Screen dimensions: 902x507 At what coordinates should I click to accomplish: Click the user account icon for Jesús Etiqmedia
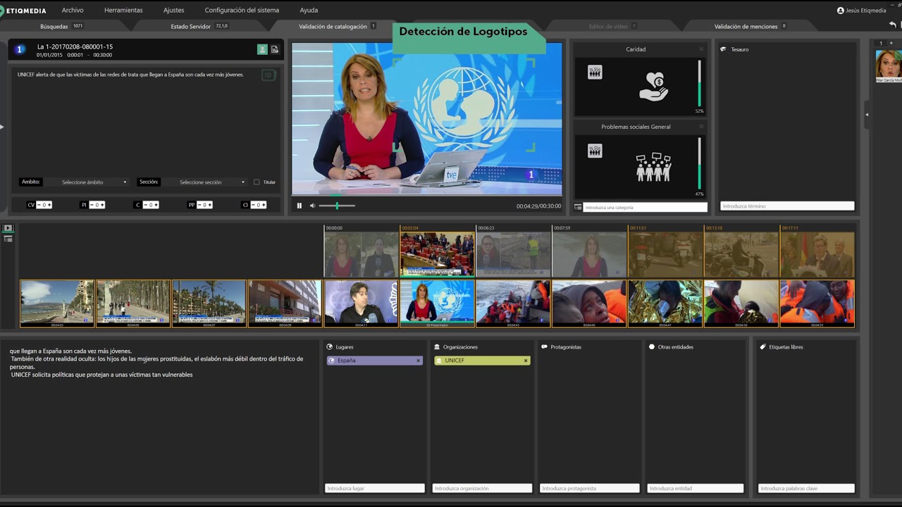click(x=840, y=11)
